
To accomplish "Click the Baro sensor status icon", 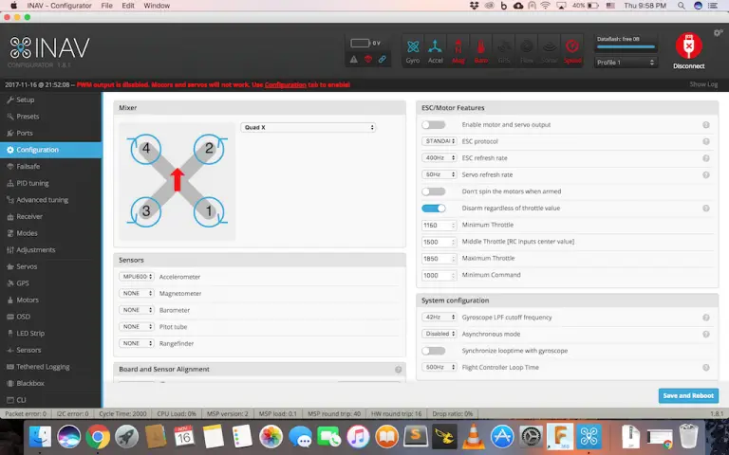I will pyautogui.click(x=481, y=48).
